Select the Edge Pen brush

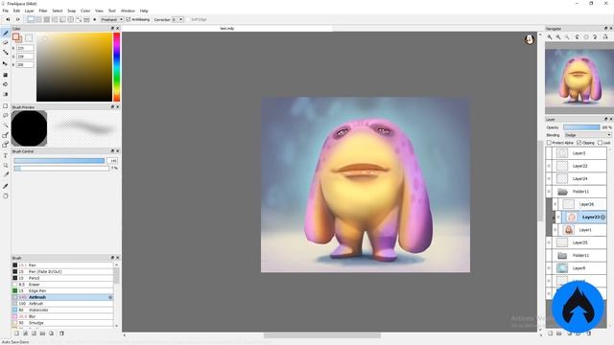pyautogui.click(x=62, y=291)
